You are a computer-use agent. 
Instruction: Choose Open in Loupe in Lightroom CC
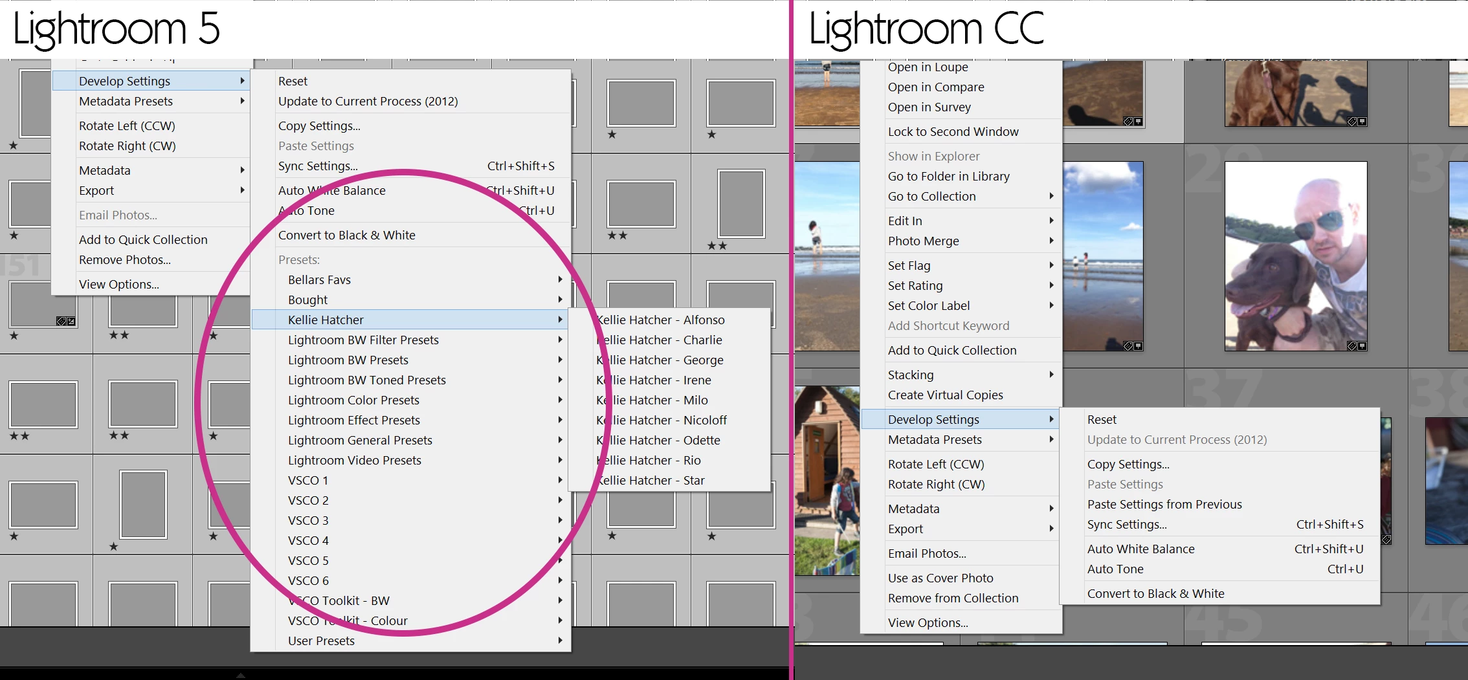(961, 67)
